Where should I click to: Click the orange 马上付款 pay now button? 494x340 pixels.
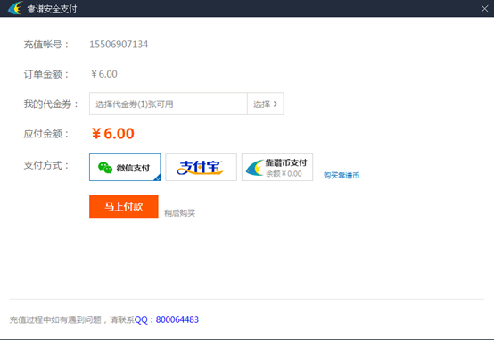click(x=123, y=206)
